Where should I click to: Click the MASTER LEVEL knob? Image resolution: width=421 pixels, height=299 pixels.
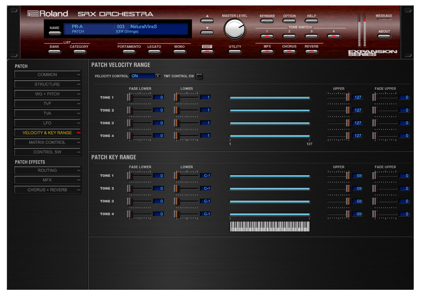[x=235, y=29]
